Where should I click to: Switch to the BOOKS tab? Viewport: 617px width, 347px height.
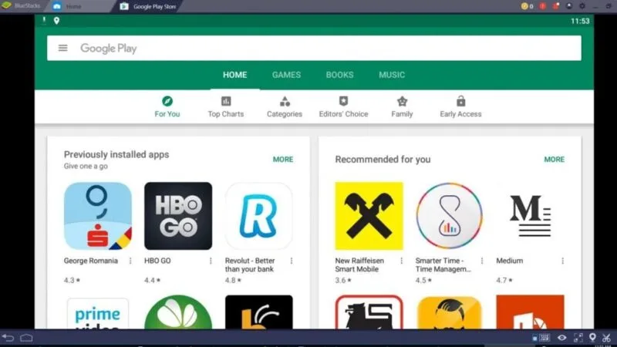339,75
